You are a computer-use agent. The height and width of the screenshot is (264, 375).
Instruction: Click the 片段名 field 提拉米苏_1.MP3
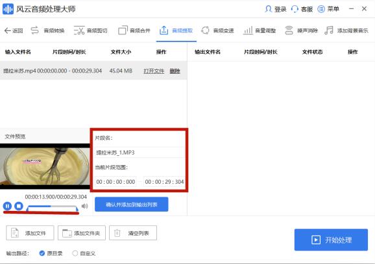point(140,153)
